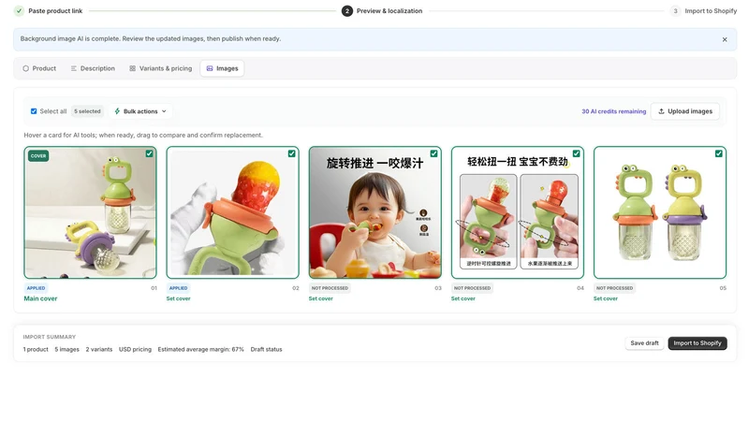
Task: Open the baby eating image 03 thumbnail
Action: [375, 212]
